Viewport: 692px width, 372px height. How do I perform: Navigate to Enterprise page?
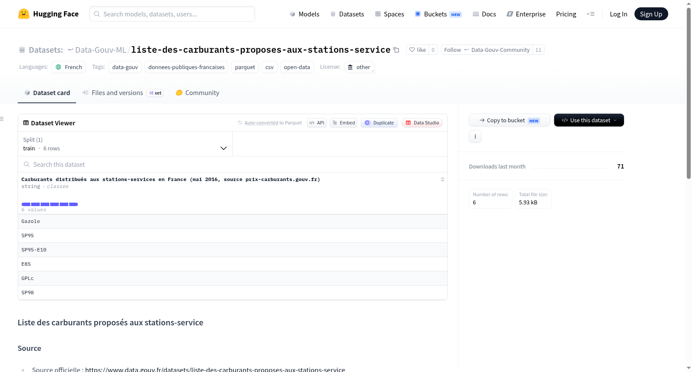coord(526,14)
